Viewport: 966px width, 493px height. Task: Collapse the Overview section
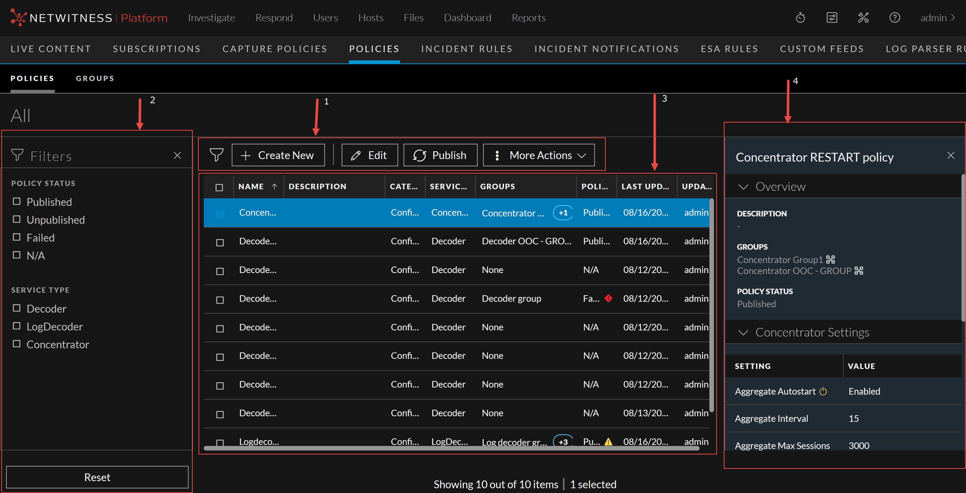743,186
